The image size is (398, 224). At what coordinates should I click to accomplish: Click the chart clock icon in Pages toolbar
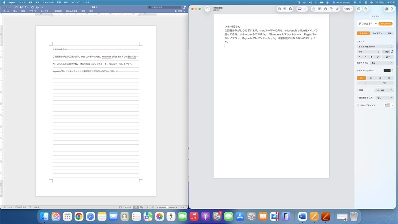point(326,9)
